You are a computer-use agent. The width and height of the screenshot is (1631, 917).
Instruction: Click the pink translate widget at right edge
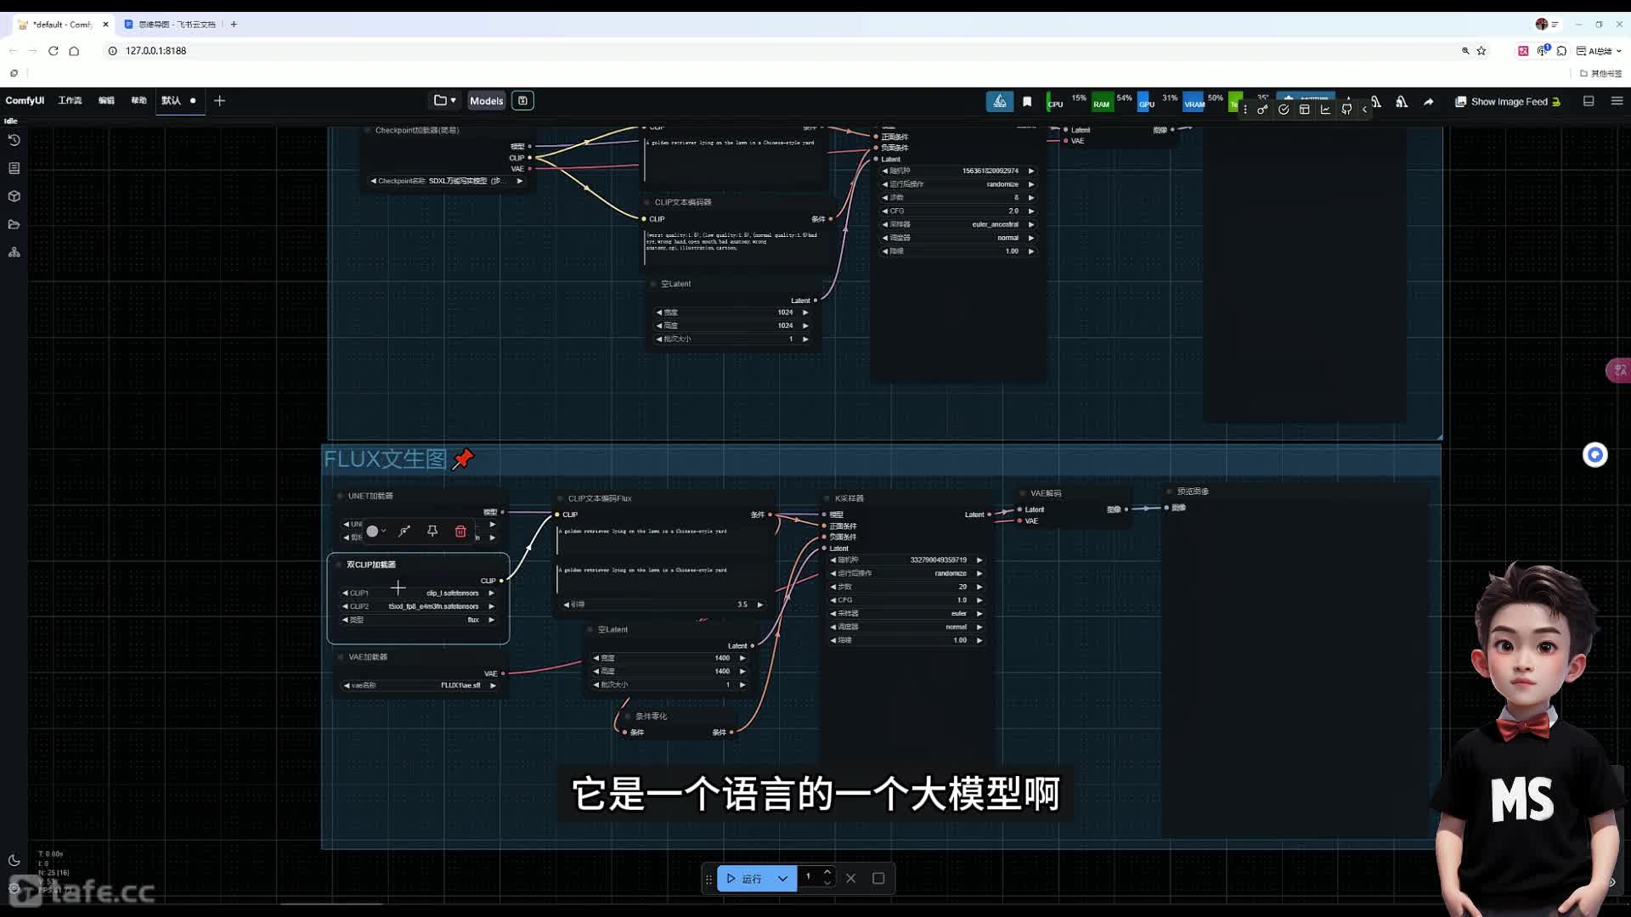click(1619, 370)
